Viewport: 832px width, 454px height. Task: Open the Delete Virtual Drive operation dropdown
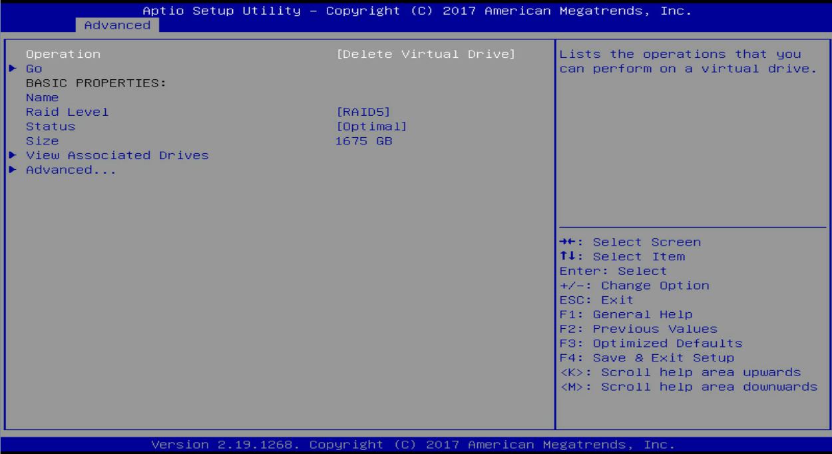pos(427,54)
